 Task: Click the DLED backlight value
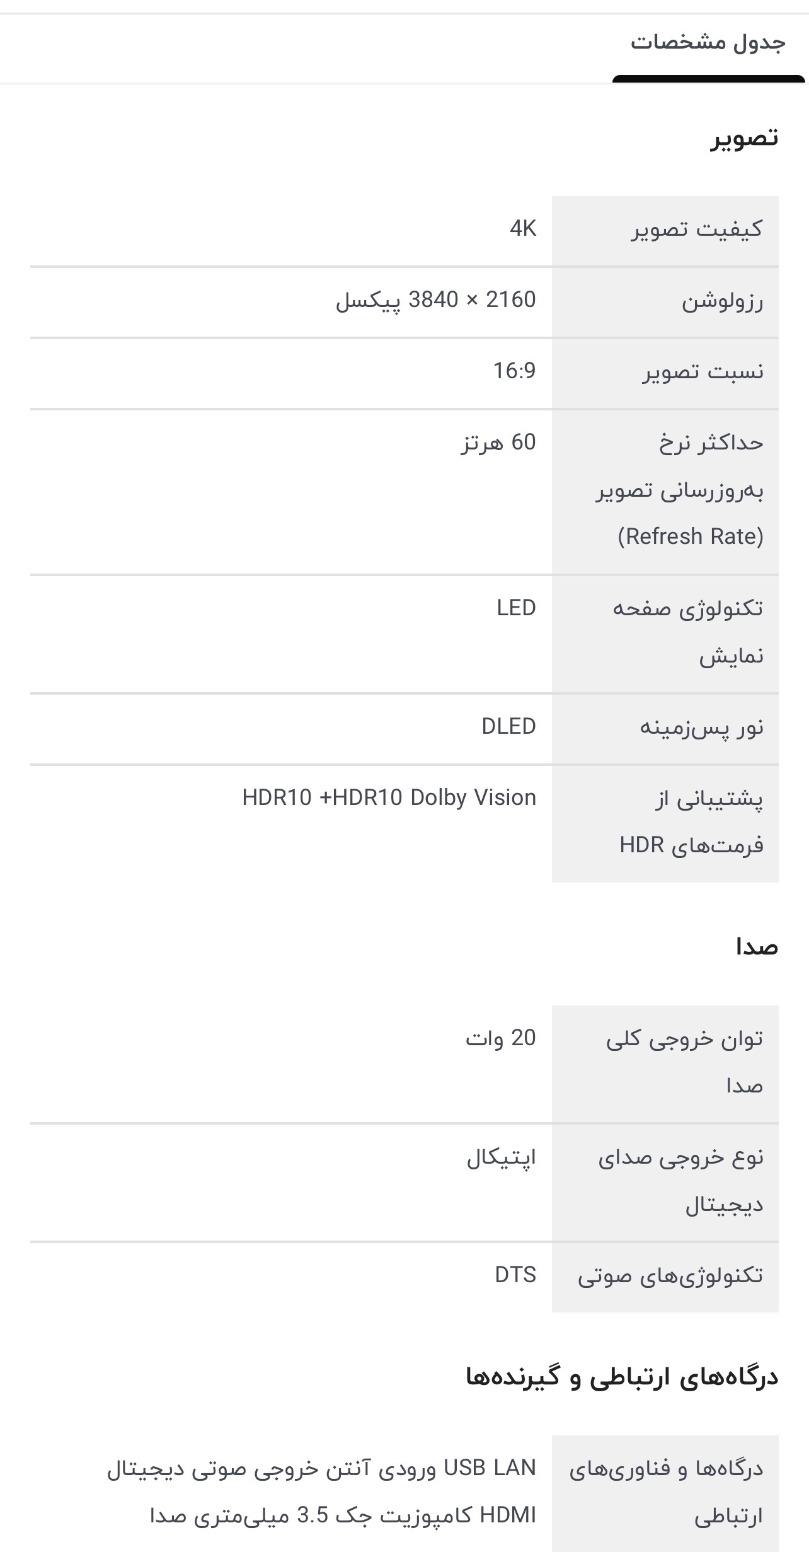[x=508, y=727]
